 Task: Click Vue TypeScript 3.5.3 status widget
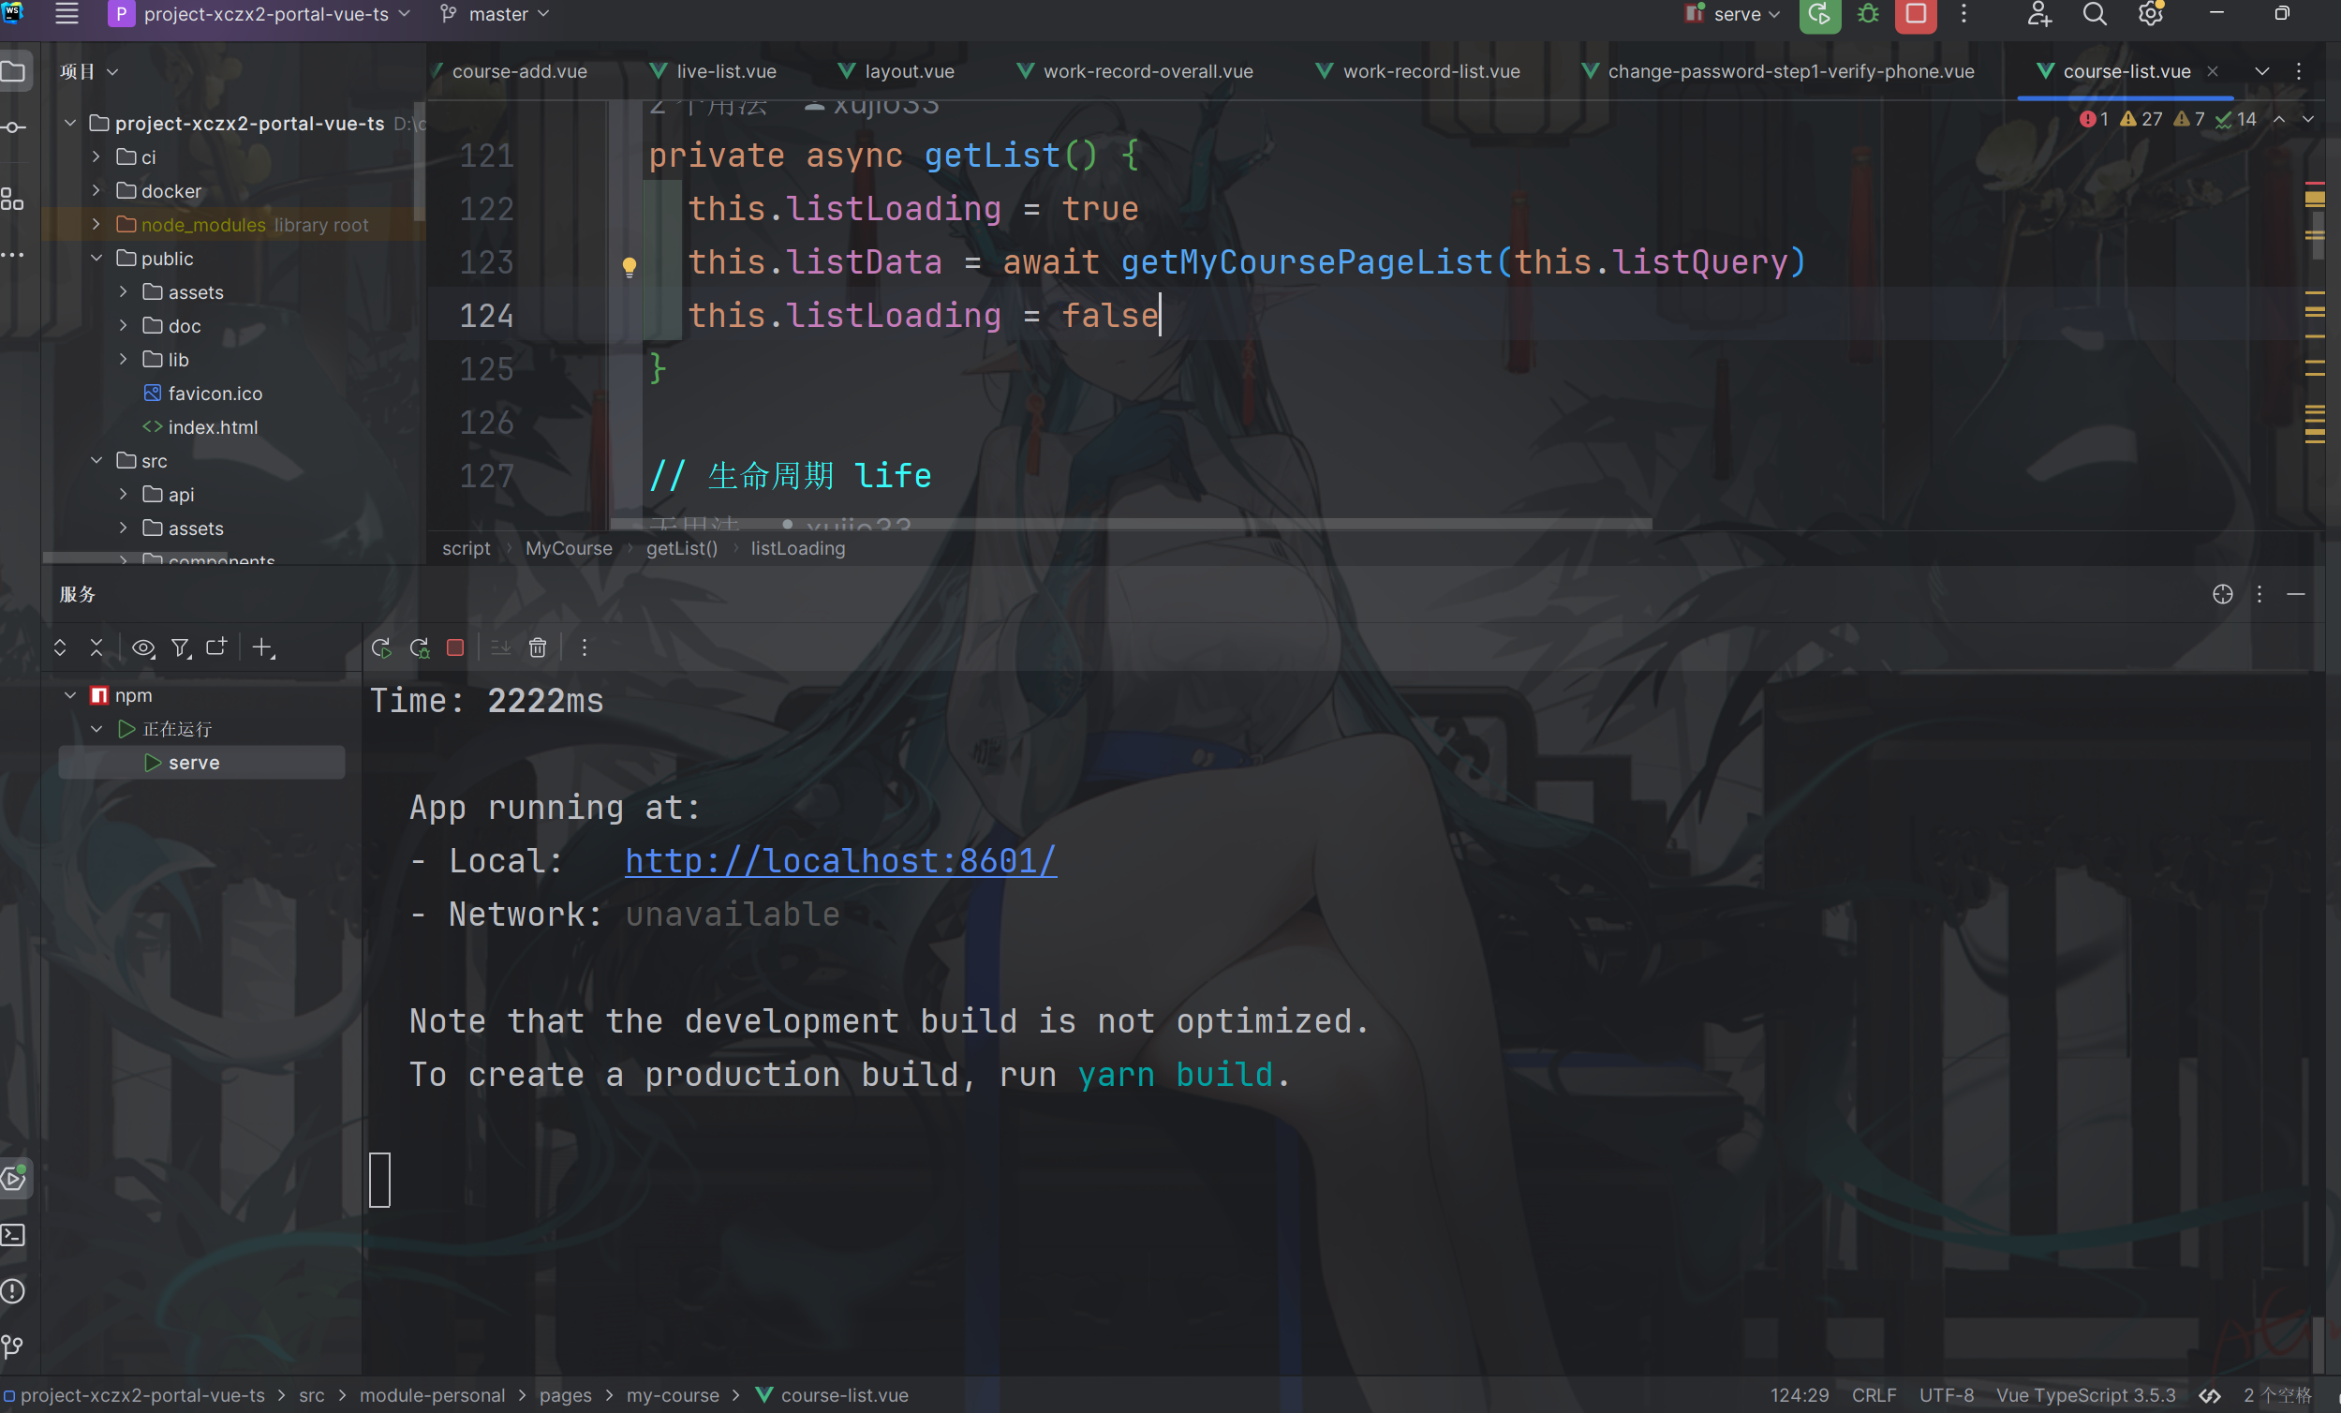click(x=2085, y=1395)
